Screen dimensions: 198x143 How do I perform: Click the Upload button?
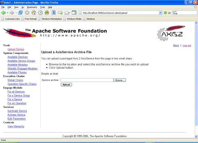pyautogui.click(x=67, y=85)
